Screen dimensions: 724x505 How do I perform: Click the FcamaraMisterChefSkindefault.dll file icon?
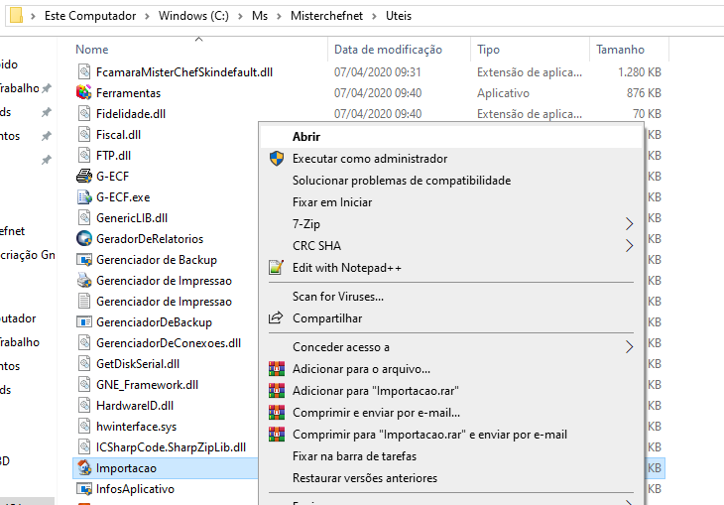pyautogui.click(x=84, y=72)
